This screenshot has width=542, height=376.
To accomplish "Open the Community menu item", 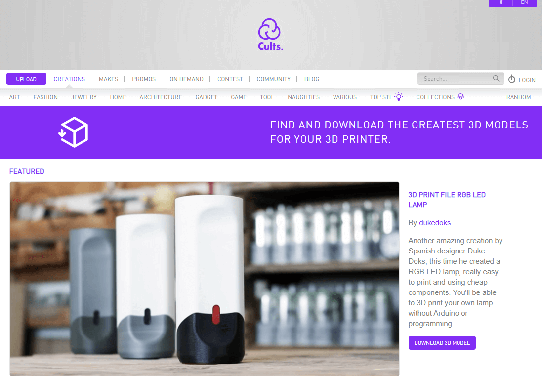I will tap(273, 79).
